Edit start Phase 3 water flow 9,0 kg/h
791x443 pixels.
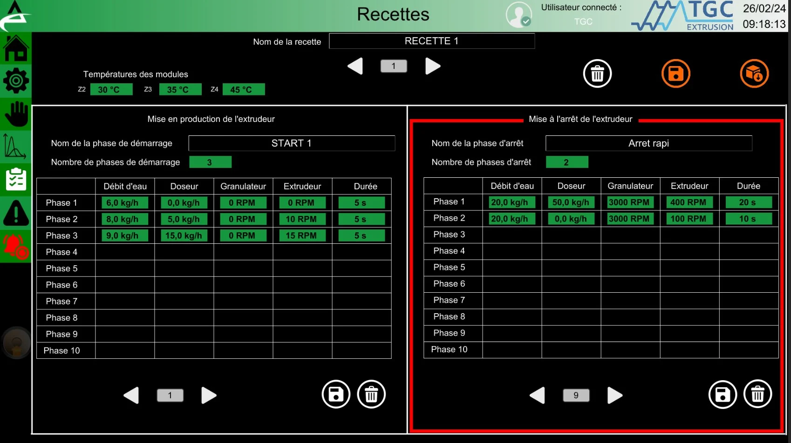[125, 235]
